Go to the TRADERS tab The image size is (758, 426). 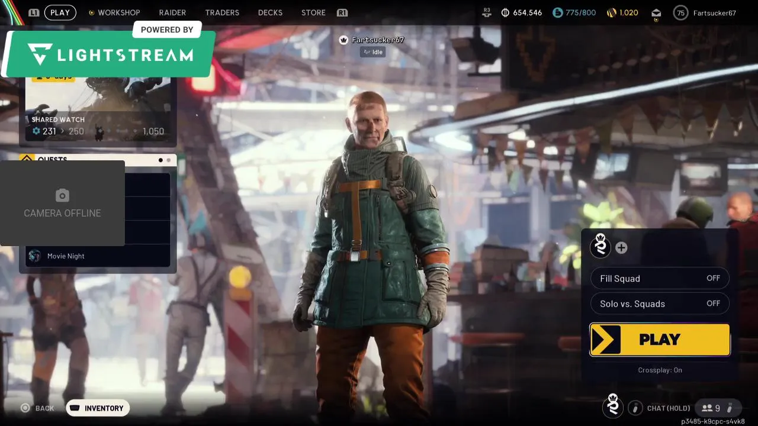222,12
